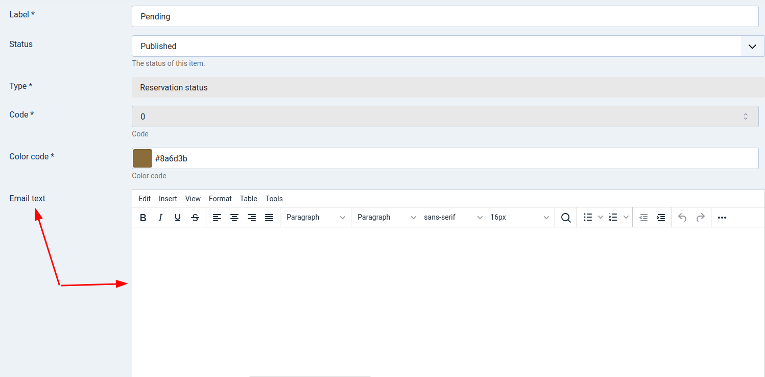Show more toolbar options (three dots)

(722, 218)
